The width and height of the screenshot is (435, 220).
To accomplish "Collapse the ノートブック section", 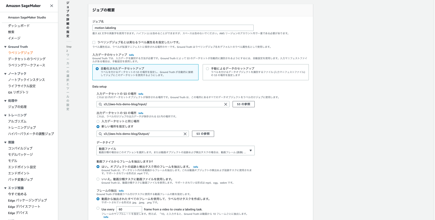I will pos(5,74).
